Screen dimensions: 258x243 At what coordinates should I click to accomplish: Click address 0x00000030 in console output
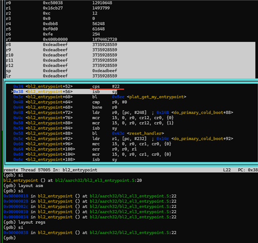point(16,212)
